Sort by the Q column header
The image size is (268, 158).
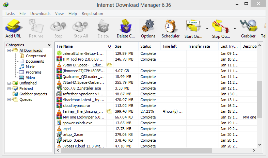(109, 46)
